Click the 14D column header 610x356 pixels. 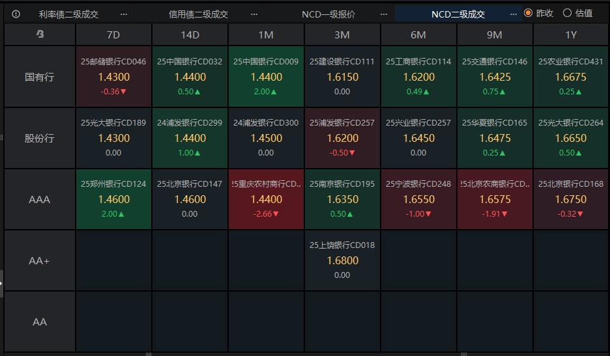[x=190, y=34]
